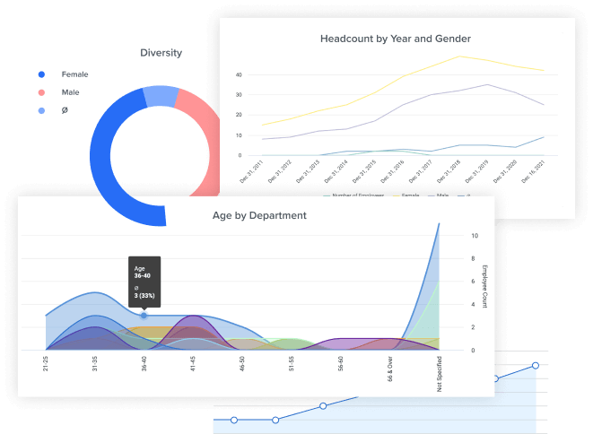Click the Headcount by Year and Gender title
Image resolution: width=593 pixels, height=434 pixels.
[396, 39]
